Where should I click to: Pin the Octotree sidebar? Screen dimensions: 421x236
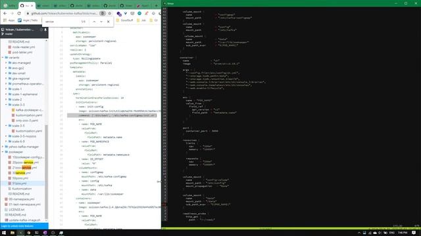(45, 29)
